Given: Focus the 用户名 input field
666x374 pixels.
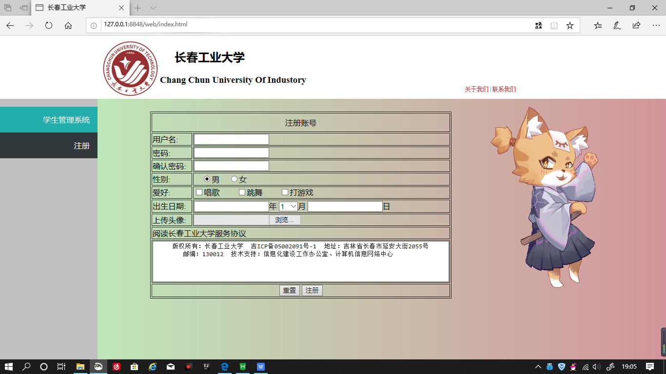Looking at the screenshot, I should click(232, 139).
